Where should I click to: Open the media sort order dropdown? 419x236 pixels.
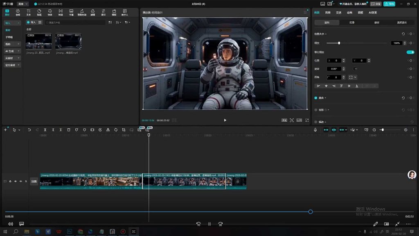[x=118, y=22]
